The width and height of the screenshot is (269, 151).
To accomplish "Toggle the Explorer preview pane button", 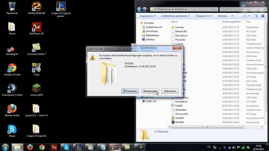I will (256, 16).
